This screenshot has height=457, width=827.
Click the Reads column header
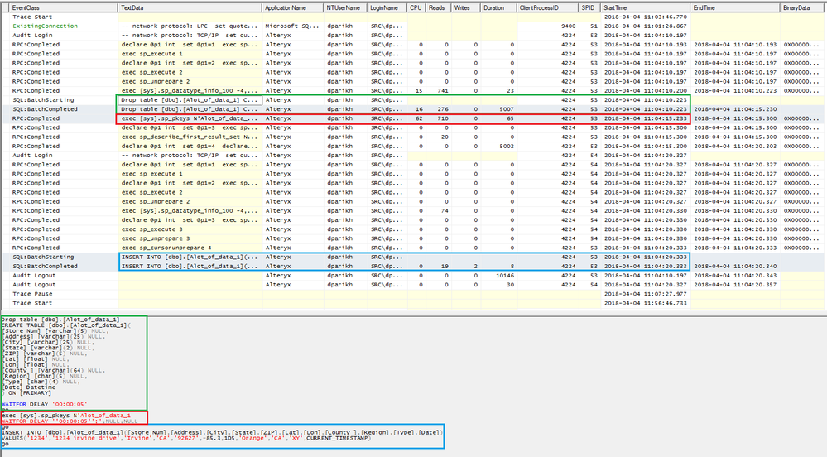pyautogui.click(x=438, y=8)
